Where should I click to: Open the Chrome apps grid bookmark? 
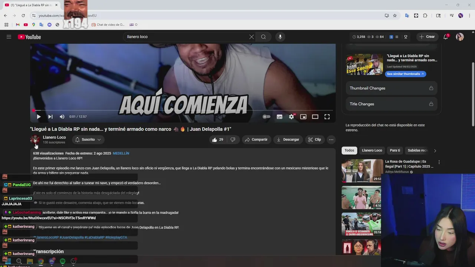click(x=6, y=25)
